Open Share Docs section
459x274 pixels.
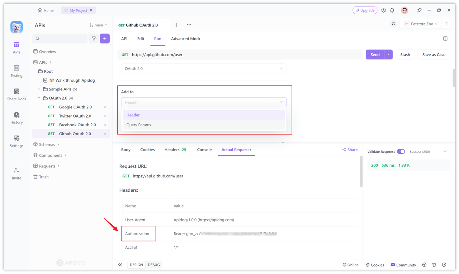(x=16, y=95)
